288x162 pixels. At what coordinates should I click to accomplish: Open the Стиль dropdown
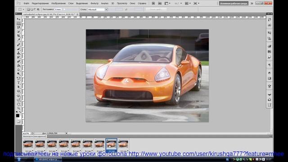98,9
